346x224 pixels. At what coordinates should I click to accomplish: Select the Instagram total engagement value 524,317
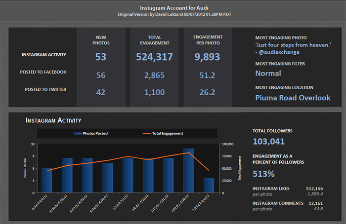[154, 57]
